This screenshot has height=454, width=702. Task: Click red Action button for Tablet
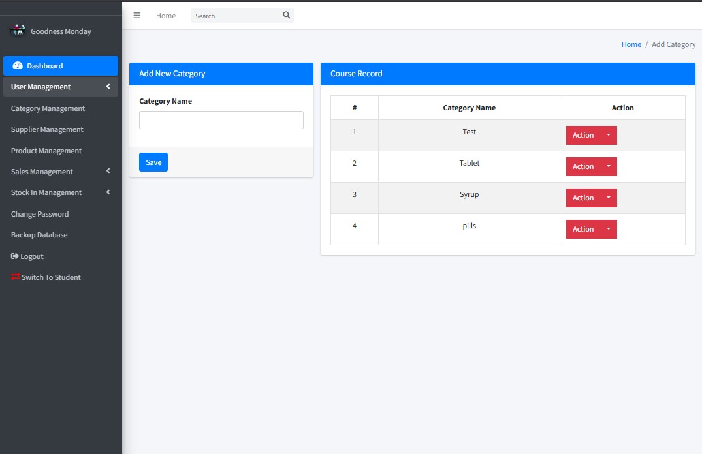[x=583, y=166]
